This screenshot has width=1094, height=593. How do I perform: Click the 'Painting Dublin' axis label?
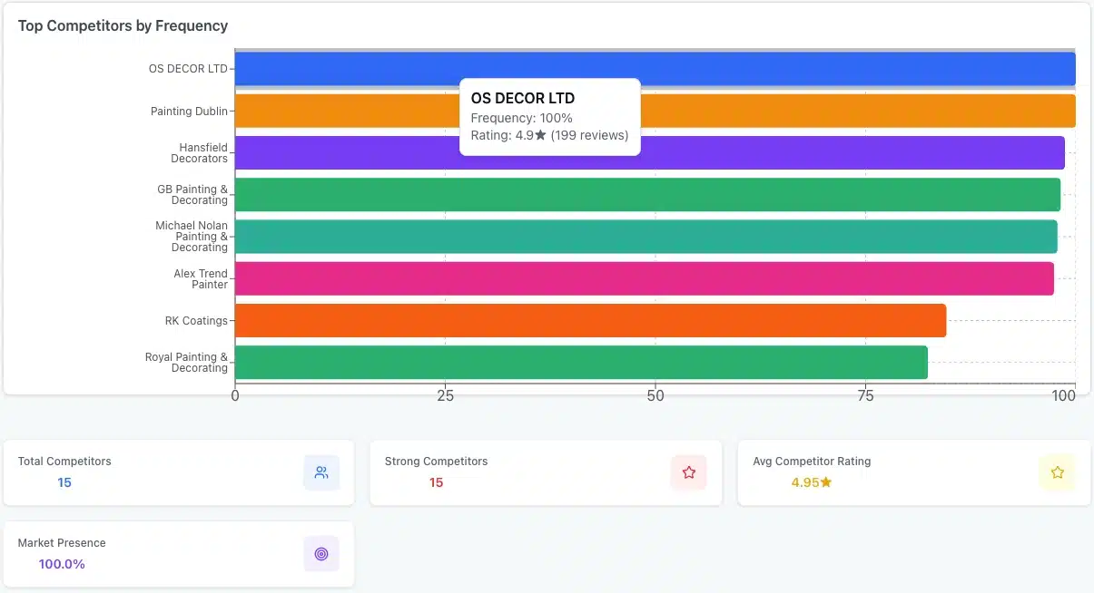[189, 112]
